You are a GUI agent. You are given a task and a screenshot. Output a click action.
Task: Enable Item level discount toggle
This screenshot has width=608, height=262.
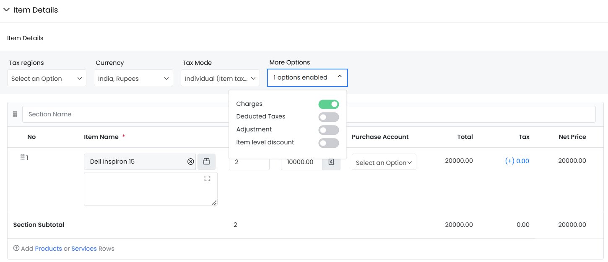point(329,143)
